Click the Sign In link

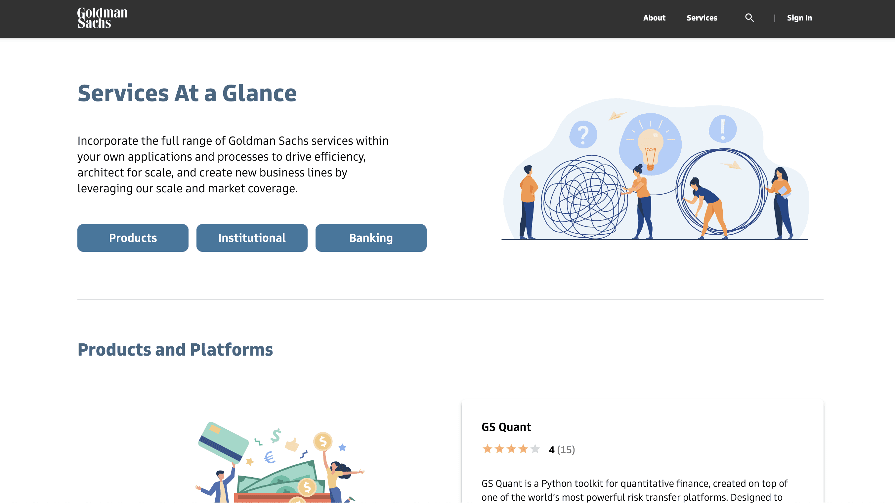tap(799, 18)
